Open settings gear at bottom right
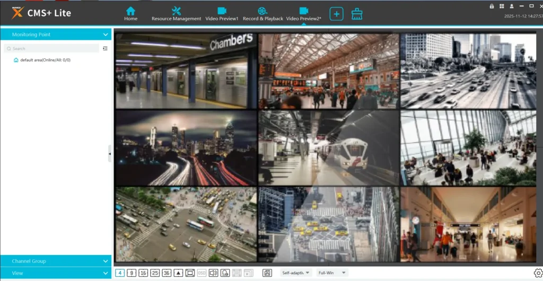The height and width of the screenshot is (281, 543). (x=538, y=273)
